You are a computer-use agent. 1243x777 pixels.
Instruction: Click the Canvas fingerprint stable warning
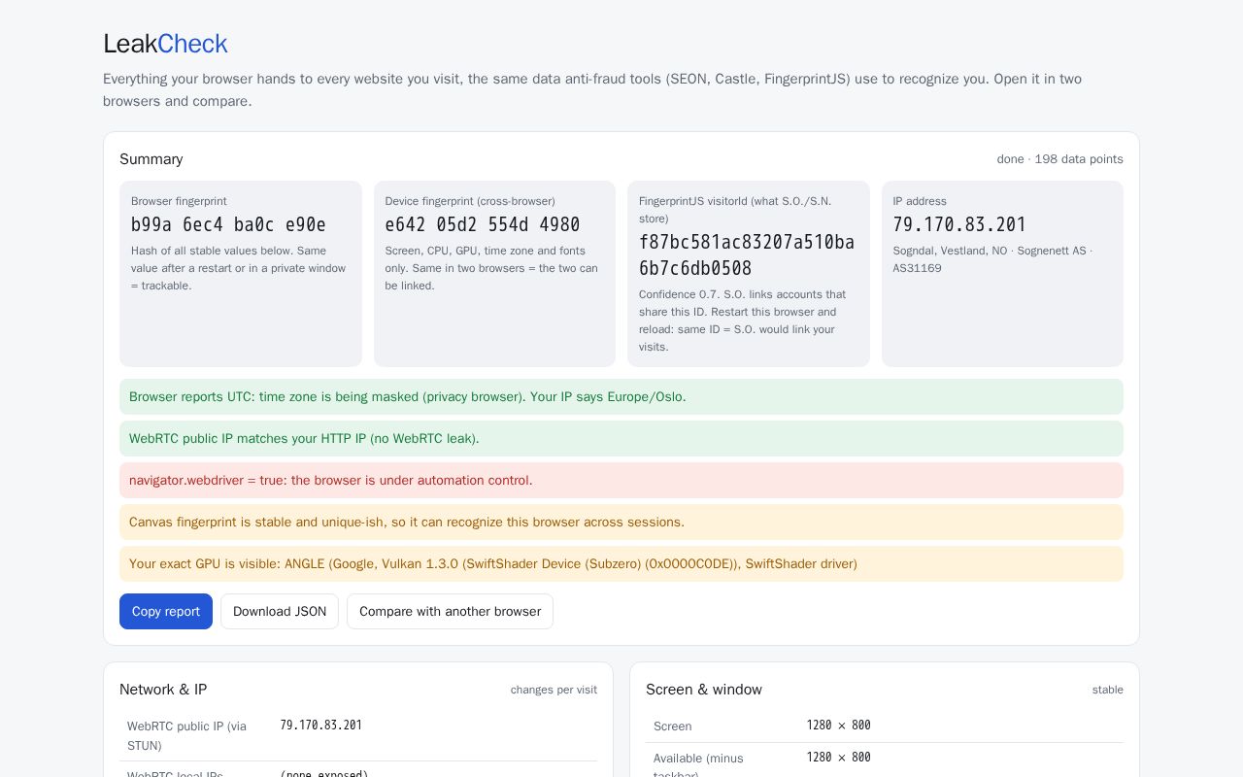621,522
